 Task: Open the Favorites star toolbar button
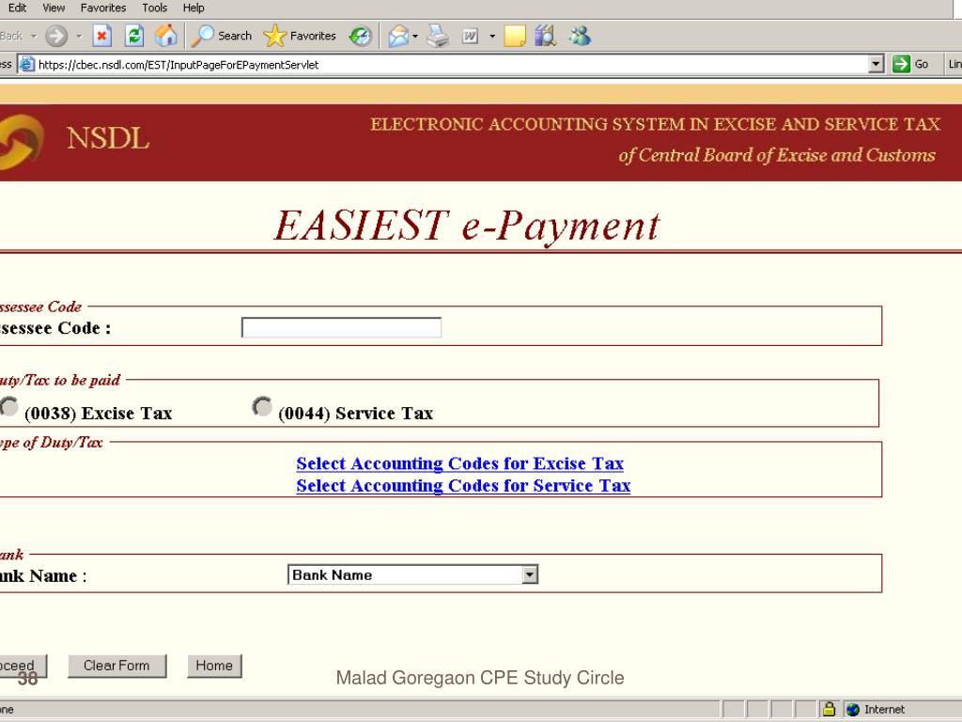(x=300, y=37)
